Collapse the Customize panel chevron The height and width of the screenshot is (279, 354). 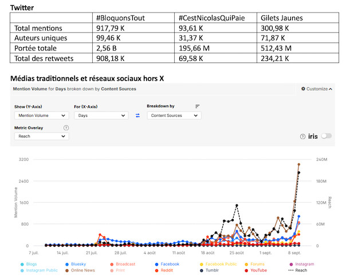coord(331,89)
